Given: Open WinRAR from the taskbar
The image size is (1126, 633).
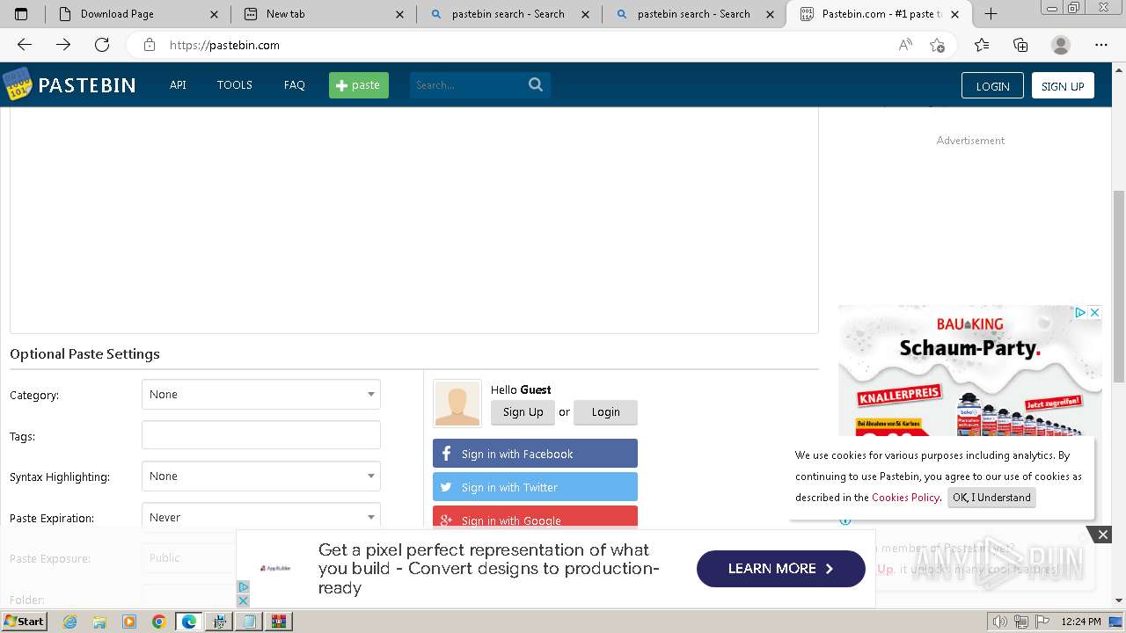Looking at the screenshot, I should (279, 622).
